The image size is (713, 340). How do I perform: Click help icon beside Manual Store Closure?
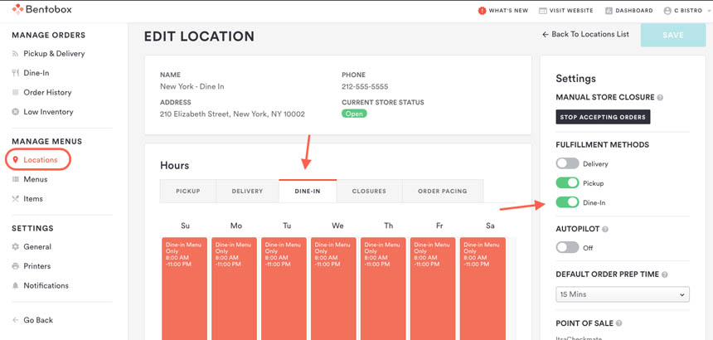660,97
